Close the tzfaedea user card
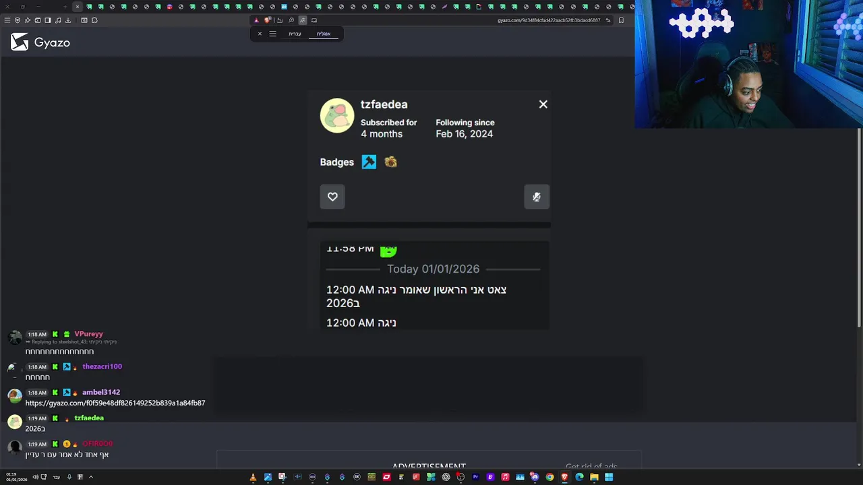 (x=543, y=104)
